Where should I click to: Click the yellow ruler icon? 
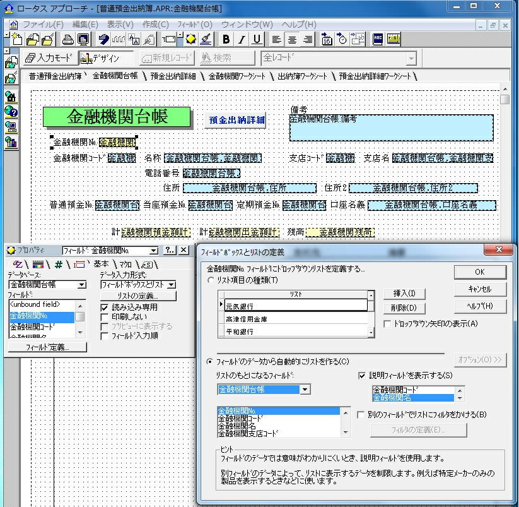pos(394,39)
